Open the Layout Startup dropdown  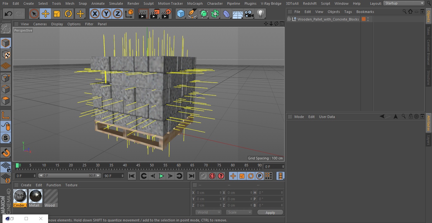coord(404,3)
